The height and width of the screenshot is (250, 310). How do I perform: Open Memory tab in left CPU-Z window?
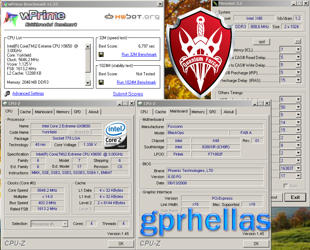(x=63, y=112)
